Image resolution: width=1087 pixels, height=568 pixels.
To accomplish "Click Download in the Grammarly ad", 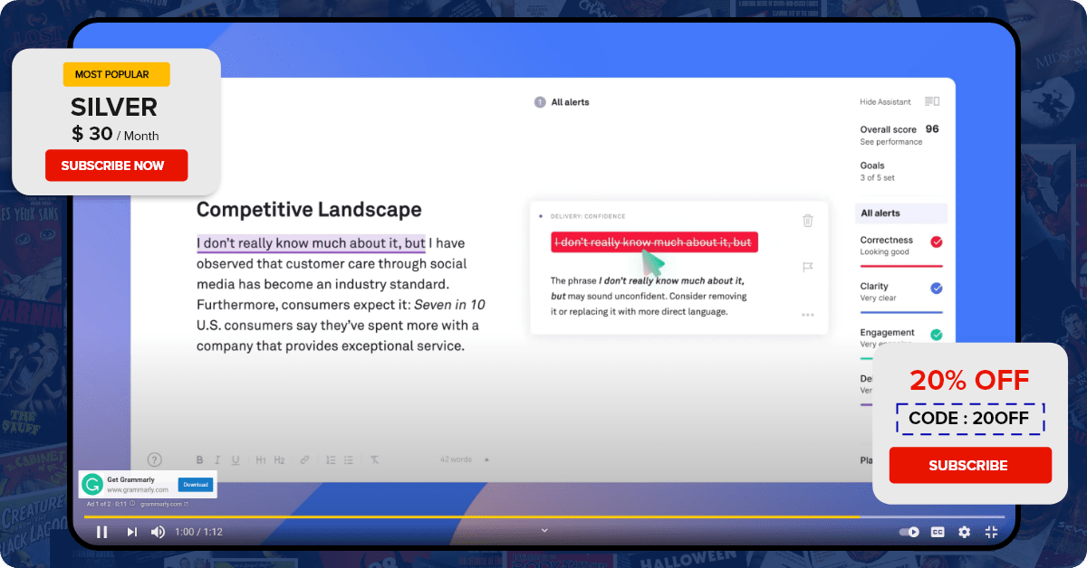I will click(x=196, y=485).
